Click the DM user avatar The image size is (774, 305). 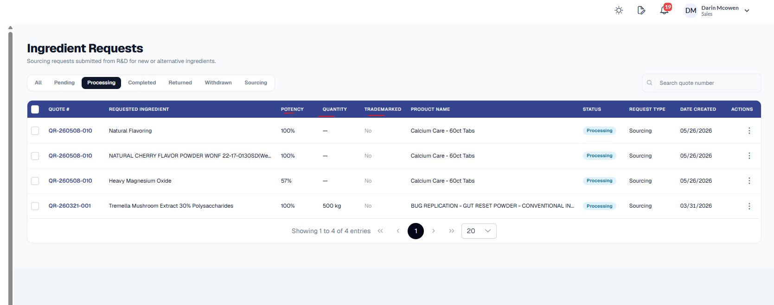[691, 11]
